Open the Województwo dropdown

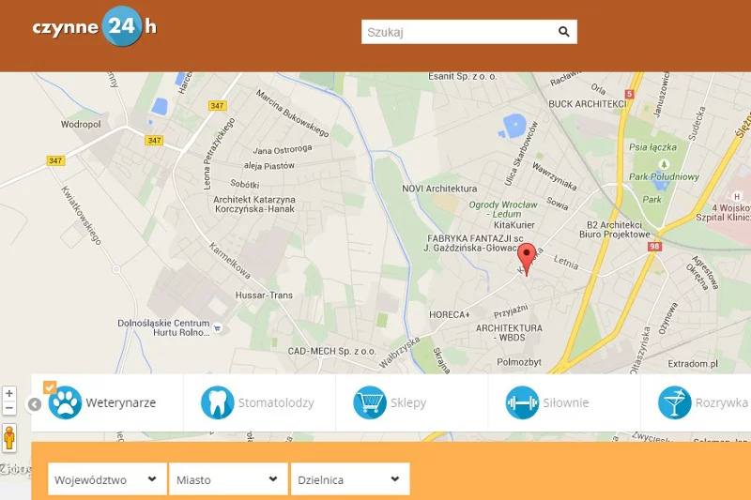point(107,479)
